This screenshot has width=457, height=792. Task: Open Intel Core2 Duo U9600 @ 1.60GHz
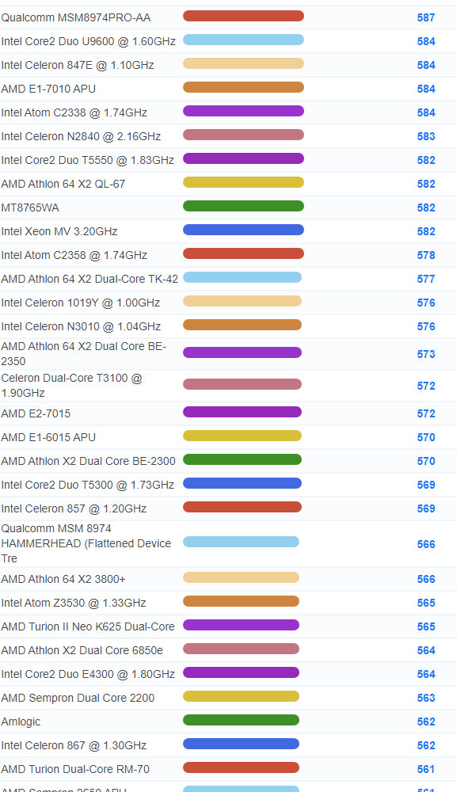[x=89, y=41]
